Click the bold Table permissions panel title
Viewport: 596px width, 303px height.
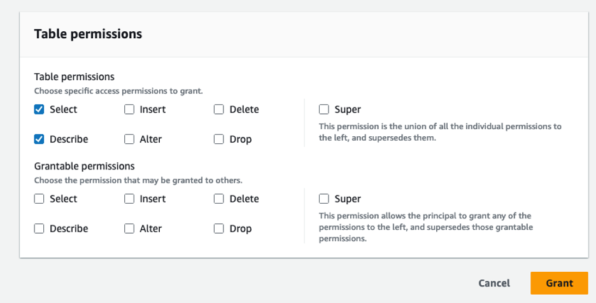click(88, 34)
